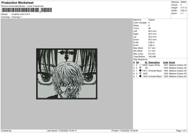
Task: Click the 'Page 1 of 1' footer text
Action: tap(181, 130)
